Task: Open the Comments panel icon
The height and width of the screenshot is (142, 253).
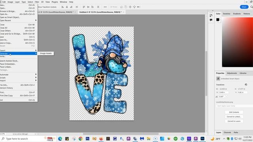Action: click(x=211, y=20)
